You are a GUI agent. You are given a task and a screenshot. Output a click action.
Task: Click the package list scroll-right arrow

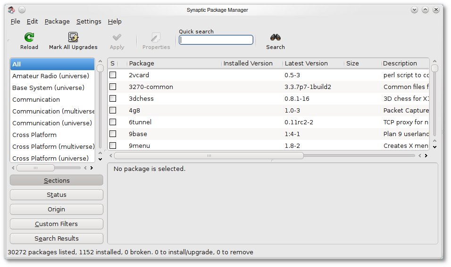tap(426, 155)
